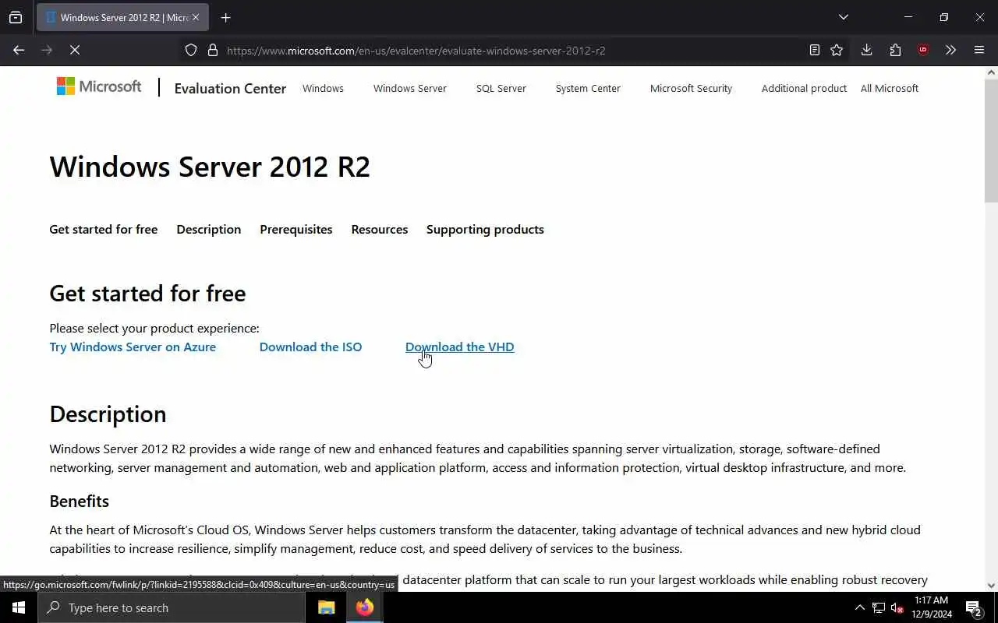Jump to Get started for free section

click(x=104, y=229)
